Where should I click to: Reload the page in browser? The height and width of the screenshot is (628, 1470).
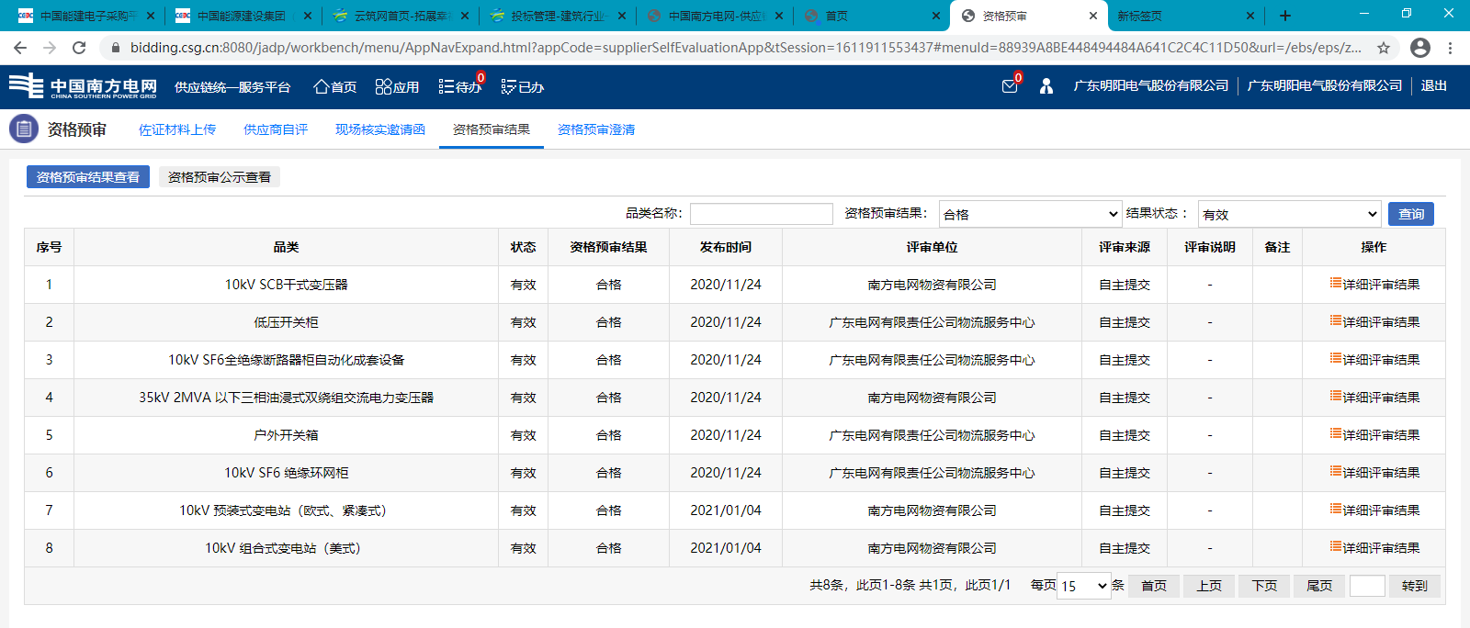(x=79, y=48)
